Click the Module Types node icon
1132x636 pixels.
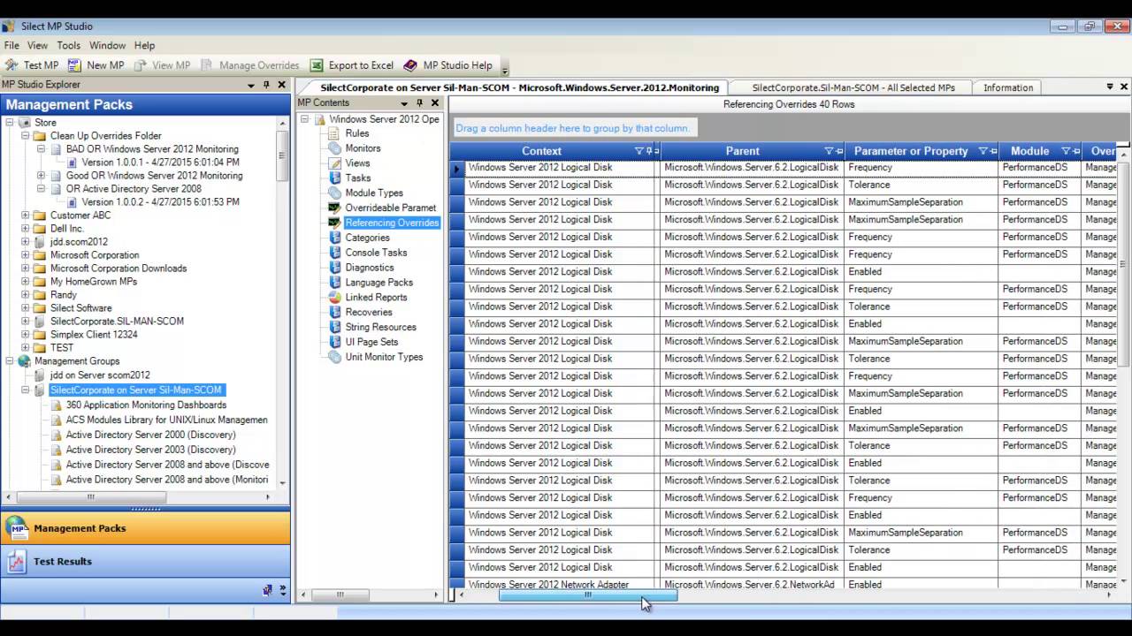(x=335, y=193)
